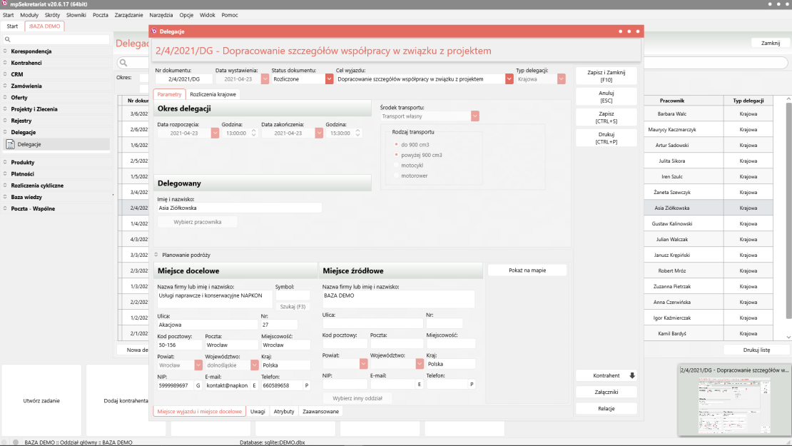Select the 'do 900 cm3' radio option

pyautogui.click(x=395, y=144)
